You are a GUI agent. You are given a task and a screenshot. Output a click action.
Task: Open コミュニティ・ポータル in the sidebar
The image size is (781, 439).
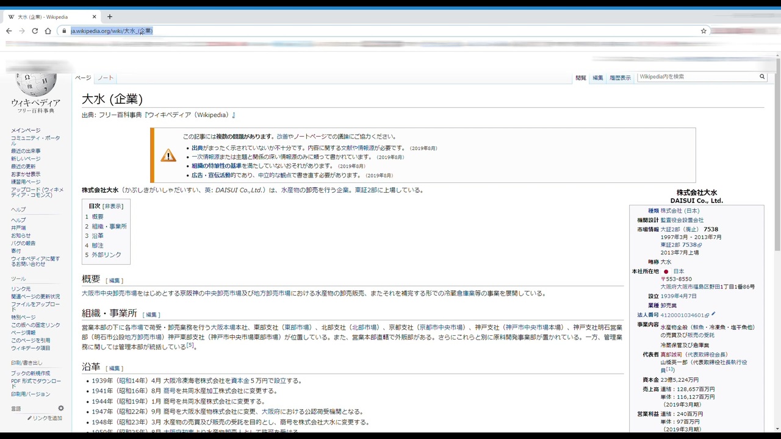coord(35,141)
